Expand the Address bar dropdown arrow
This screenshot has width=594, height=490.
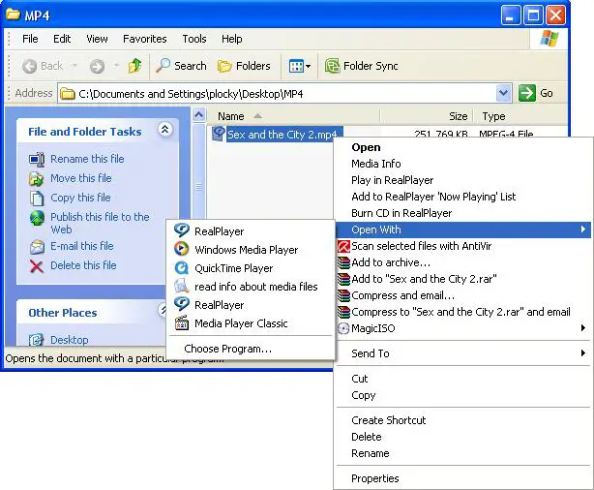(x=503, y=93)
